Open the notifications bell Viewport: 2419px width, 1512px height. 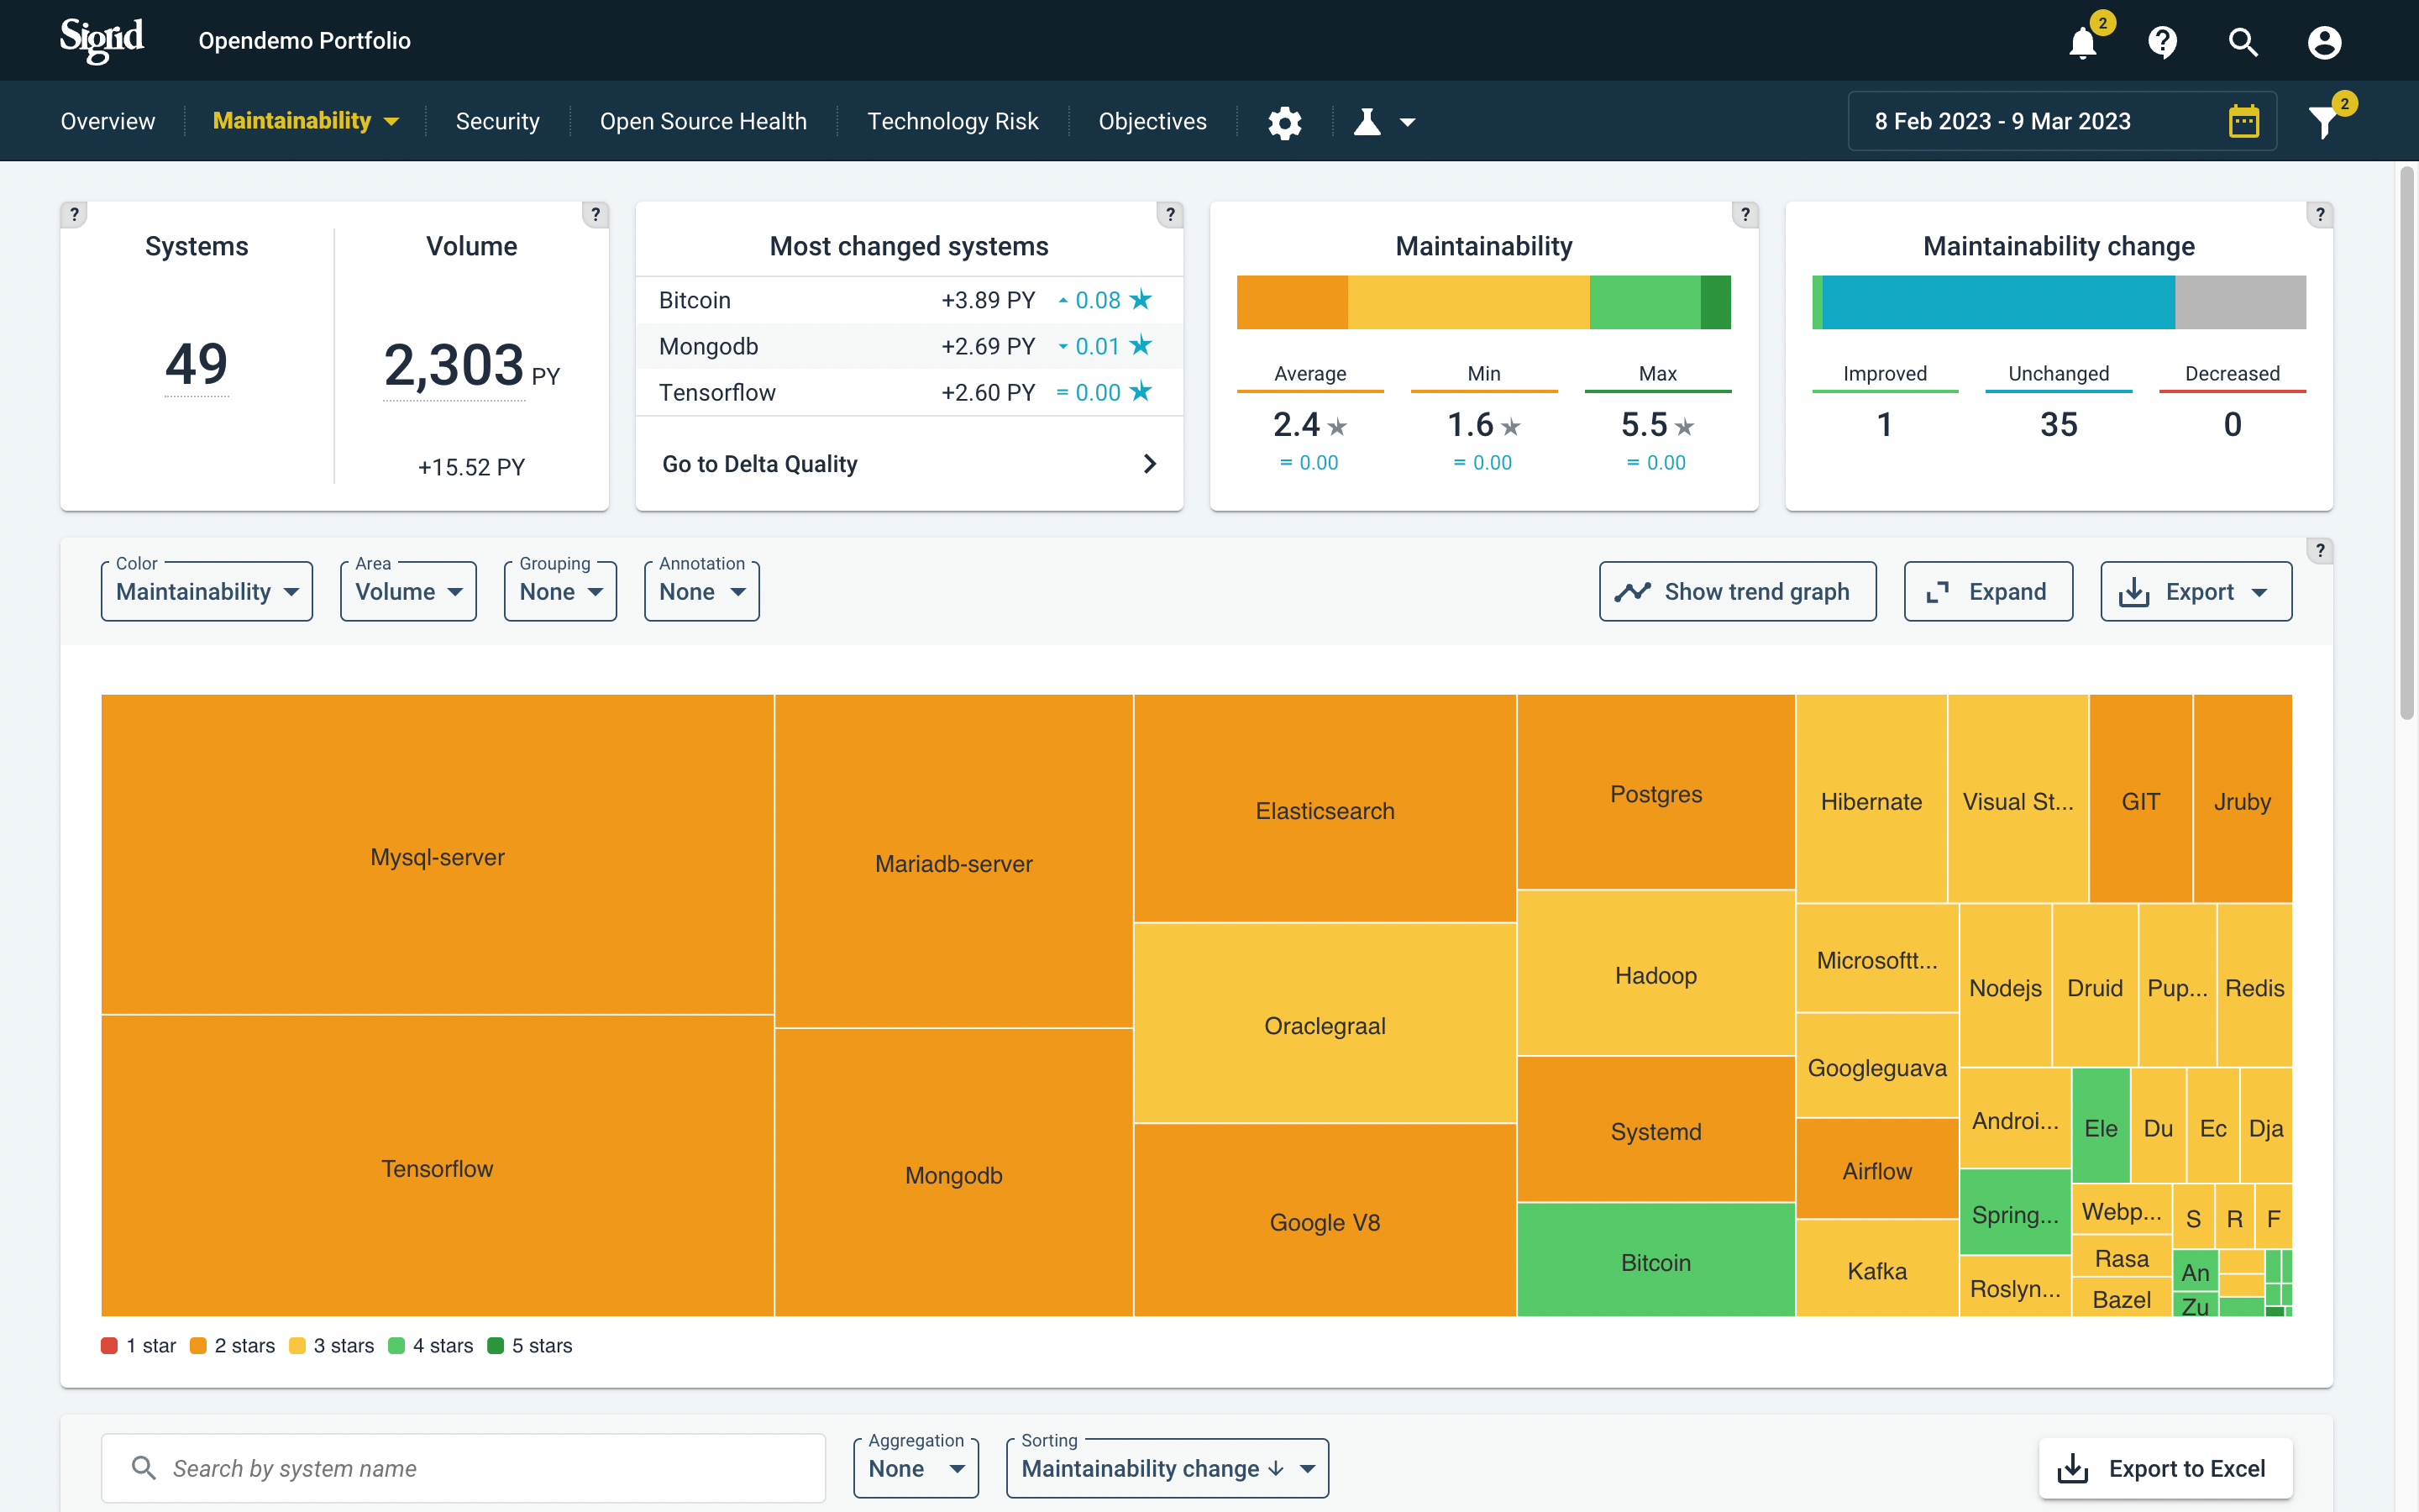tap(2083, 42)
